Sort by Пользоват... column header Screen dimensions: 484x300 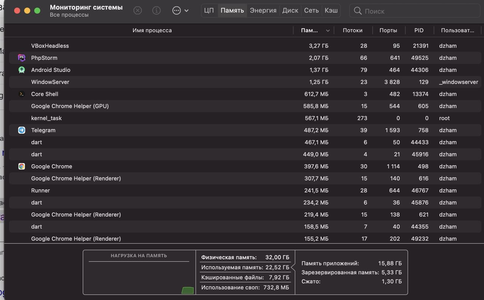pyautogui.click(x=458, y=30)
